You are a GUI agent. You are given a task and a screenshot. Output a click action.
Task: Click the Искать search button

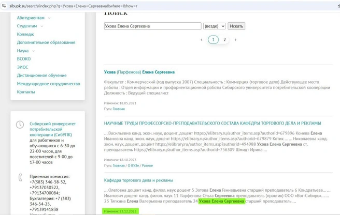click(236, 26)
